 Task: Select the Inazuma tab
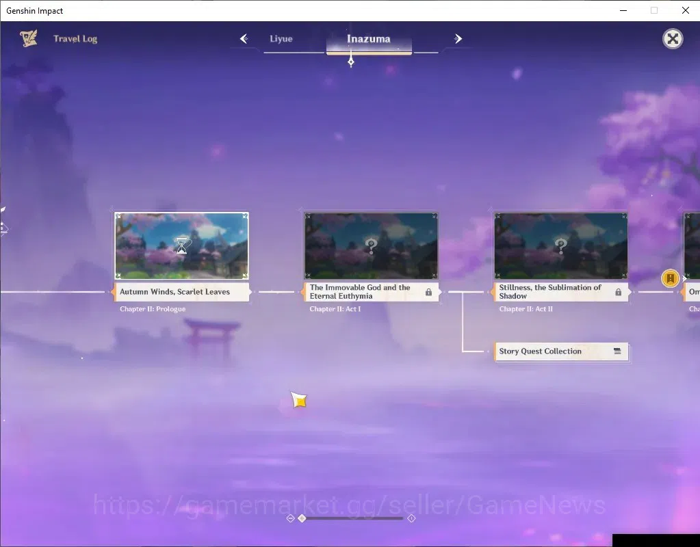[x=369, y=39]
